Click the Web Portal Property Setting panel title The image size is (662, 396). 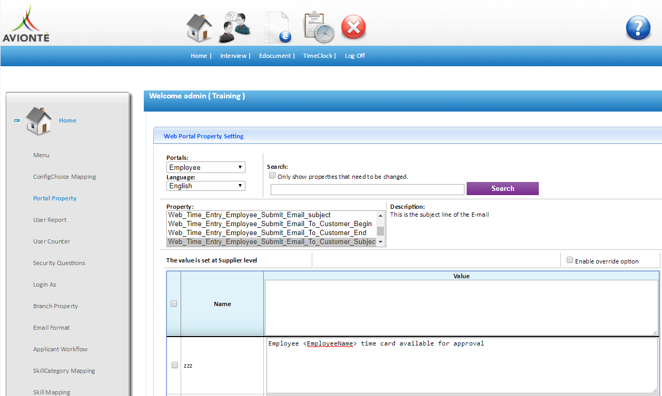click(203, 136)
